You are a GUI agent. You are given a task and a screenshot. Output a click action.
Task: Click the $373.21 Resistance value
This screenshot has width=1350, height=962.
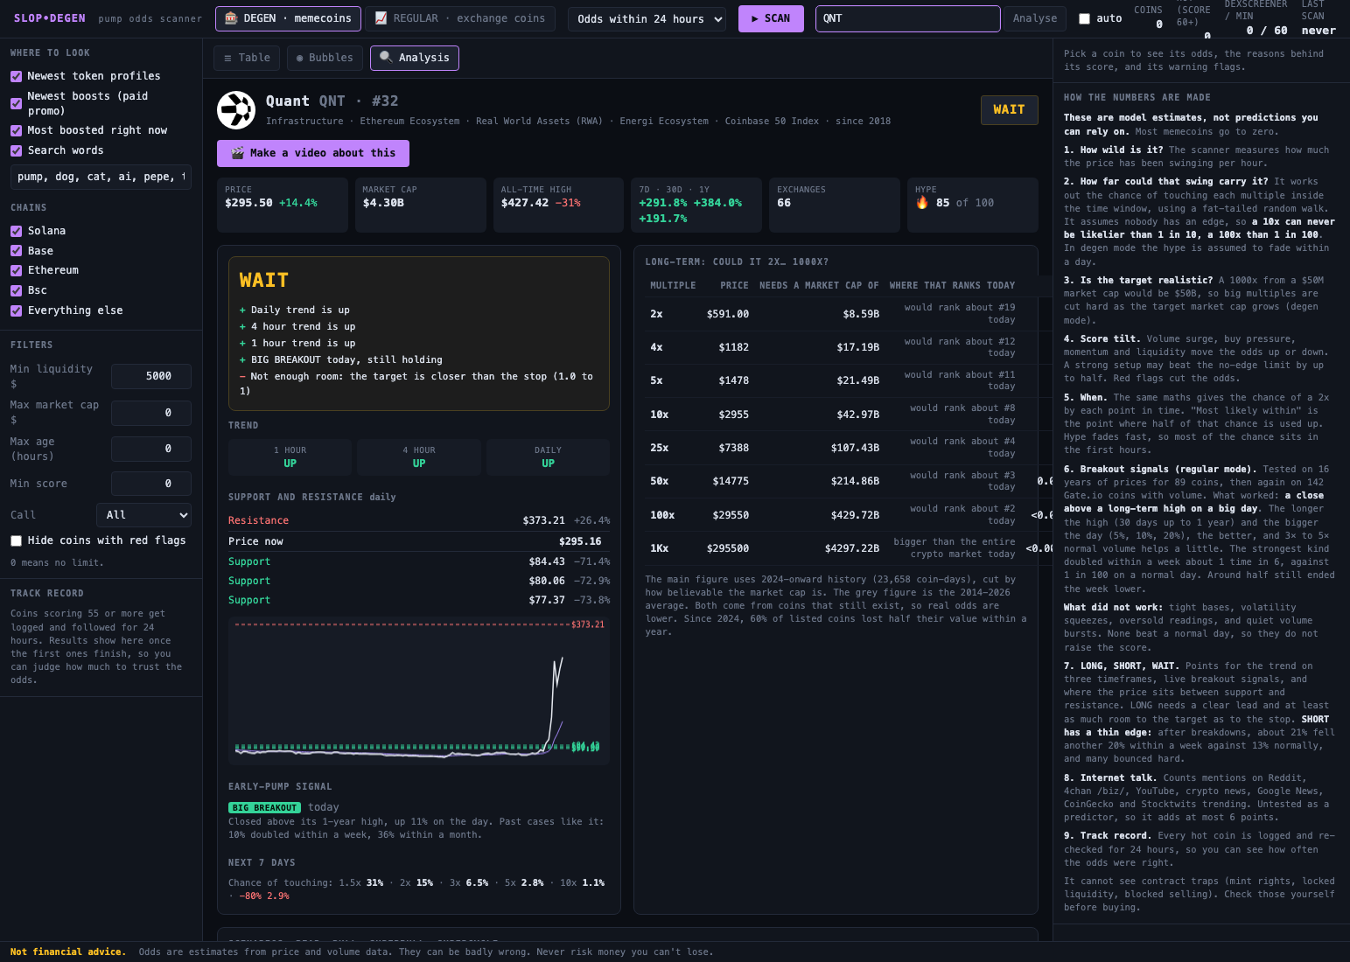coord(544,521)
